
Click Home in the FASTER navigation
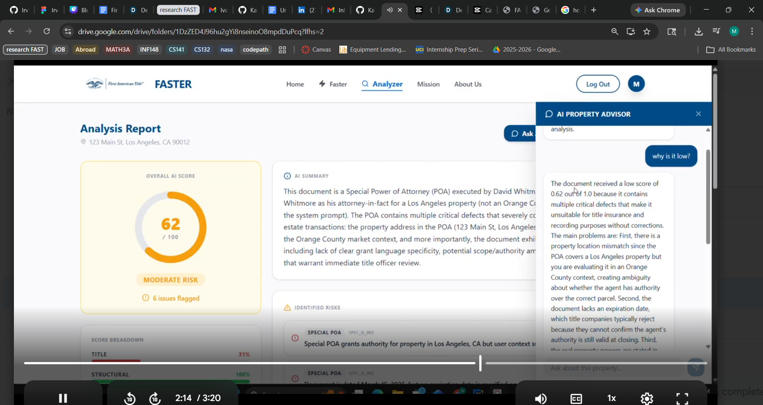click(295, 84)
